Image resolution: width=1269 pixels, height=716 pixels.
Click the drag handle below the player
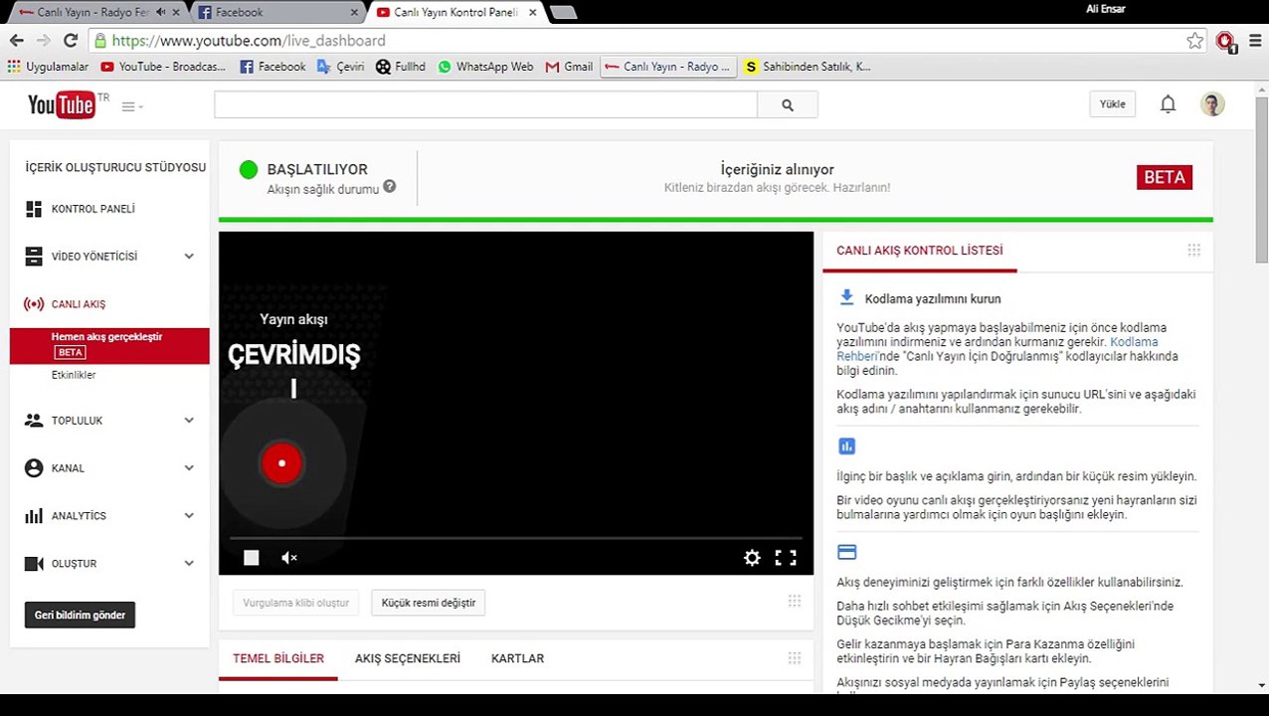click(x=795, y=602)
